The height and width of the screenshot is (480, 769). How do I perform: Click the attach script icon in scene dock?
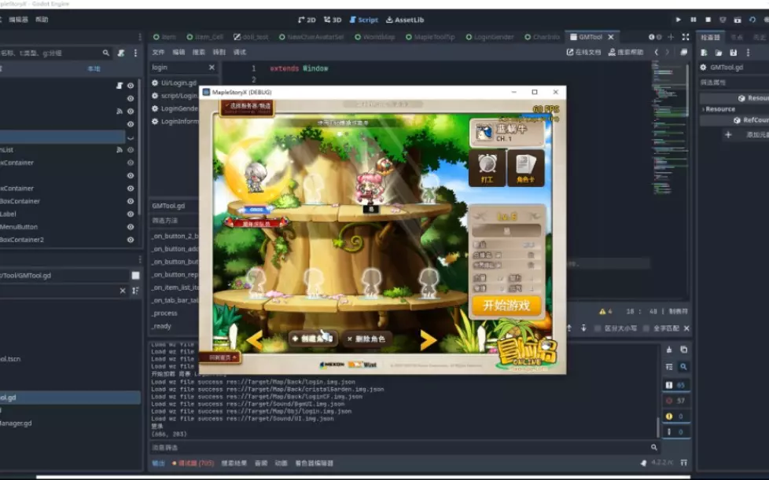pyautogui.click(x=121, y=53)
